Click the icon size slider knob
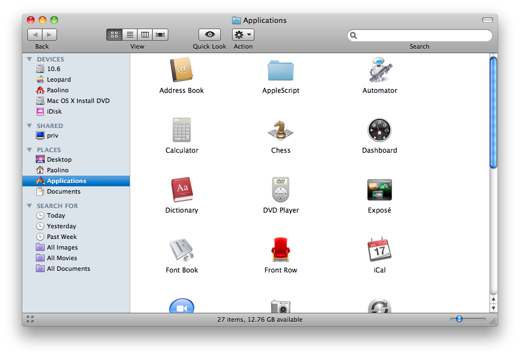The height and width of the screenshot is (357, 520). pyautogui.click(x=459, y=319)
